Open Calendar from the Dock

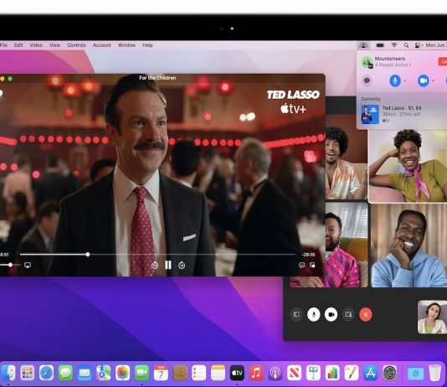(x=161, y=373)
